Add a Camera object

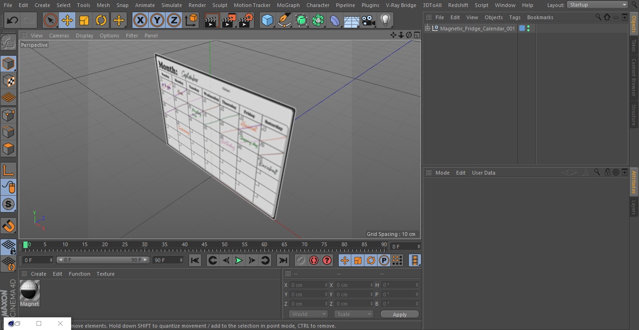(369, 20)
